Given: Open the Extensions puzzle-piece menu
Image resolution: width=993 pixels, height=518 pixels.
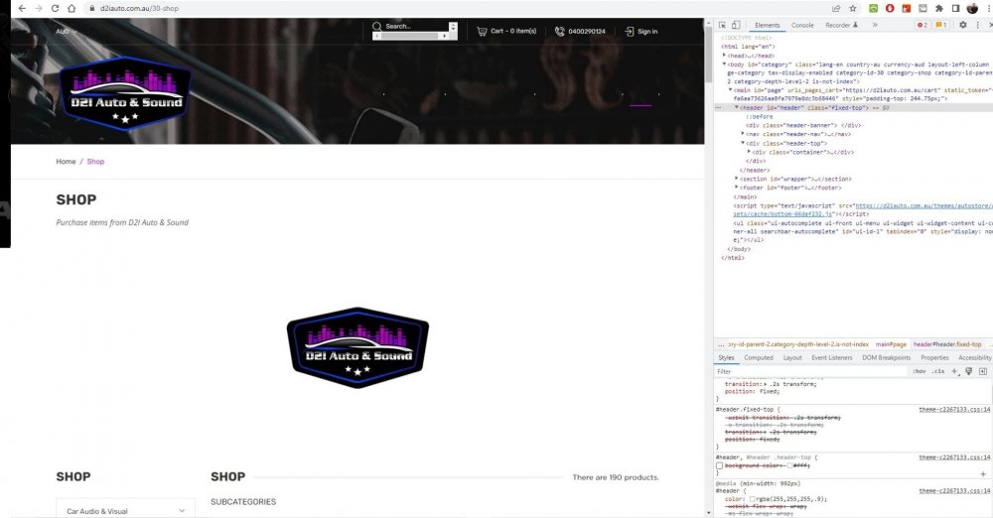Looking at the screenshot, I should click(939, 8).
